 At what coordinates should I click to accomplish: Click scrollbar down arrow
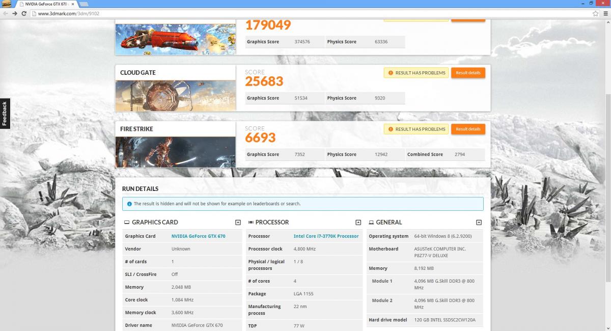[x=608, y=328]
